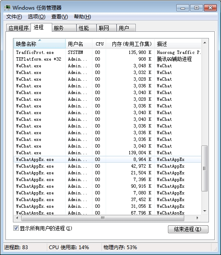The image size is (221, 255).
Task: Click the horizontal scrollbar right arrow
Action: (x=198, y=218)
